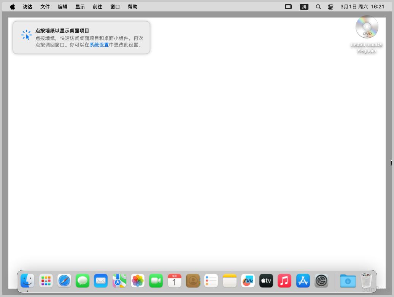Open the Mail app icon
Viewport: 394px width, 297px height.
(101, 281)
